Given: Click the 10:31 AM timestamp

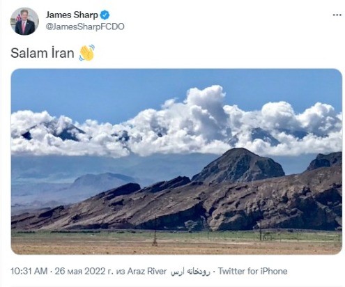Looking at the screenshot, I should (x=29, y=271).
